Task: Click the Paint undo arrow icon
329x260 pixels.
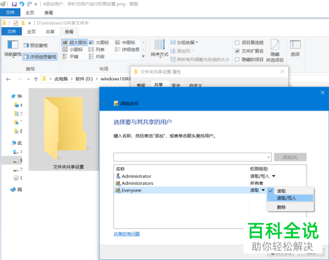Action: coord(22,4)
